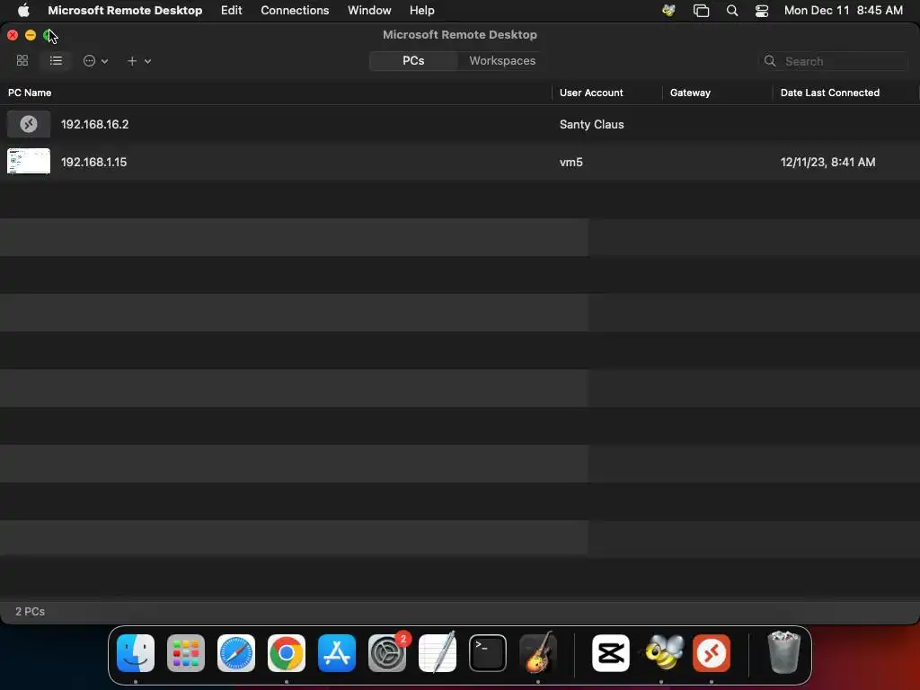This screenshot has height=690, width=920.
Task: Open Google Chrome from the Dock
Action: tap(287, 653)
